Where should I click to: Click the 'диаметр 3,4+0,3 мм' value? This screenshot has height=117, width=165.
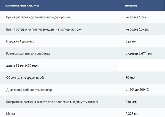(x=139, y=53)
